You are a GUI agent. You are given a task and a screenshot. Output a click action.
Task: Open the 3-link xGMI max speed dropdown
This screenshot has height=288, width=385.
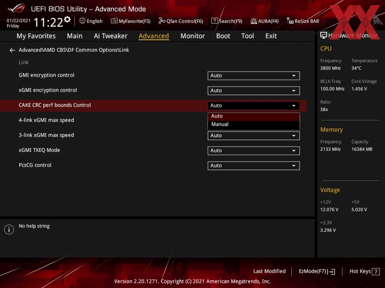coord(254,136)
